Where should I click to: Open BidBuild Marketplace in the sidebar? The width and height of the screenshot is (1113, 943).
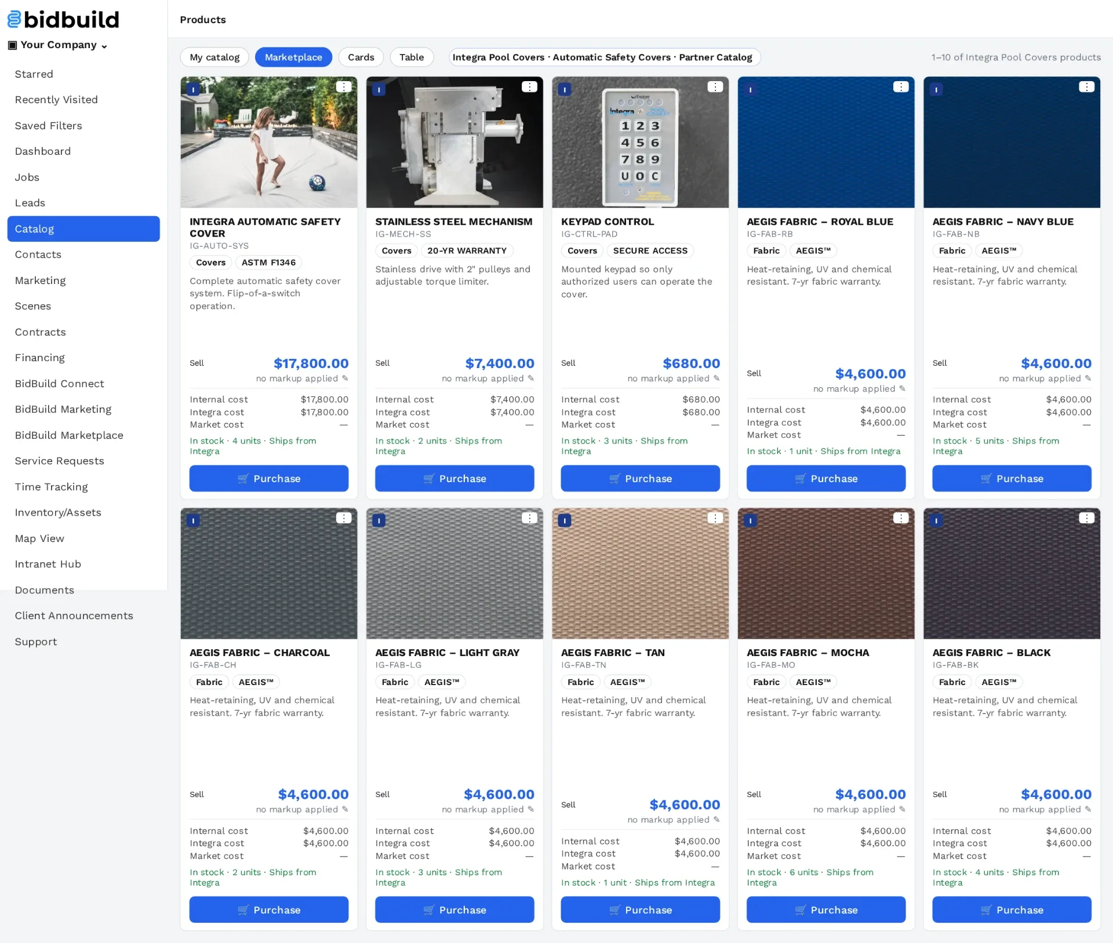click(x=83, y=435)
